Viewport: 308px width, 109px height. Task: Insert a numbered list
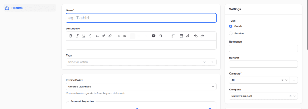pyautogui.click(x=173, y=36)
